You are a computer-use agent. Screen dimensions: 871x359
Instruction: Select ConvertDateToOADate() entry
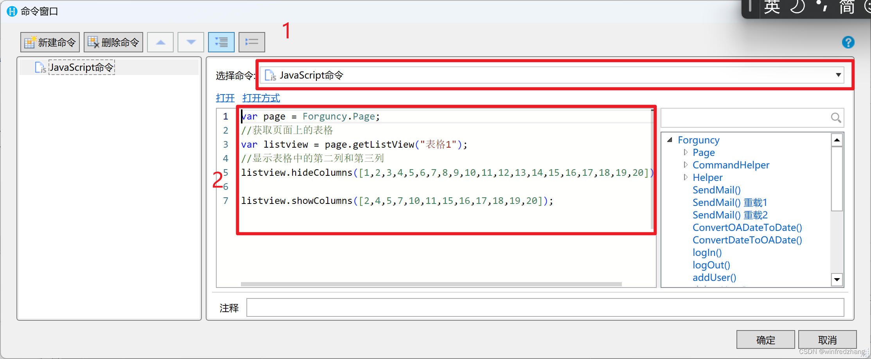[747, 240]
